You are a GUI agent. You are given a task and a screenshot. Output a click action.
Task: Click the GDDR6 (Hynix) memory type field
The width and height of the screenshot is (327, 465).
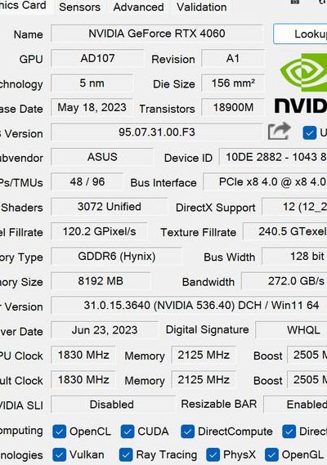[x=117, y=257]
